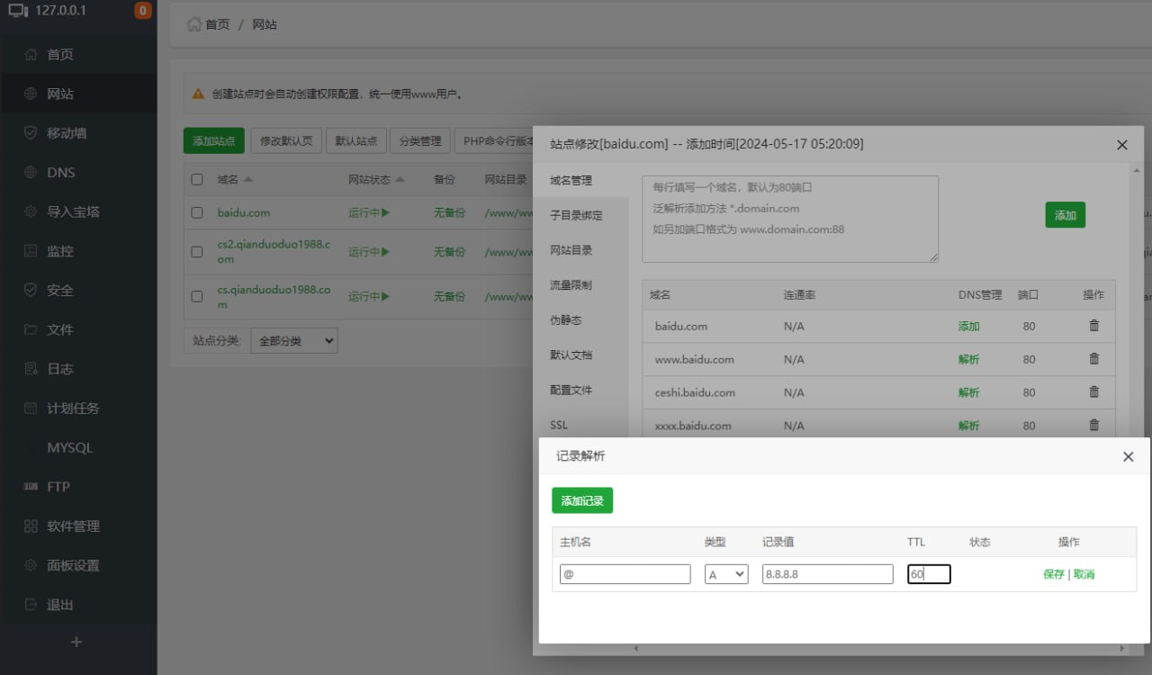Delete the www.baidu.com domain via trash icon
This screenshot has height=675, width=1152.
coord(1093,359)
